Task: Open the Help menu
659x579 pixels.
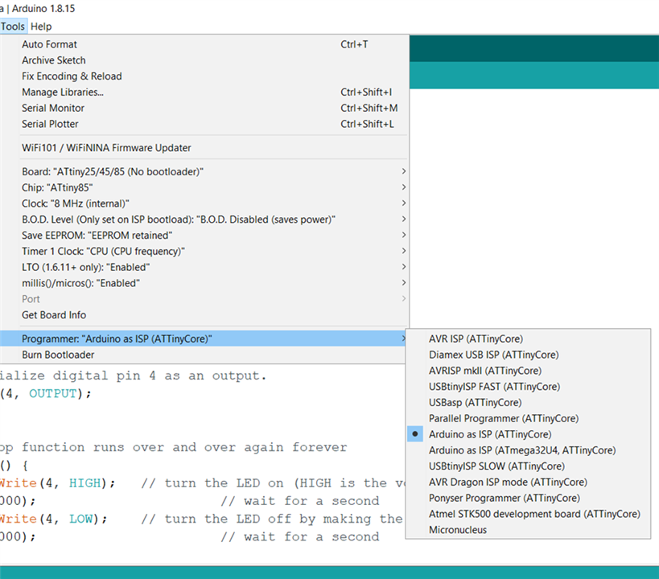Action: pyautogui.click(x=41, y=27)
